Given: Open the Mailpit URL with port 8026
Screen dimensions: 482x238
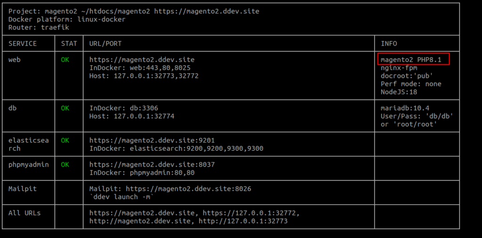Looking at the screenshot, I should [188, 189].
